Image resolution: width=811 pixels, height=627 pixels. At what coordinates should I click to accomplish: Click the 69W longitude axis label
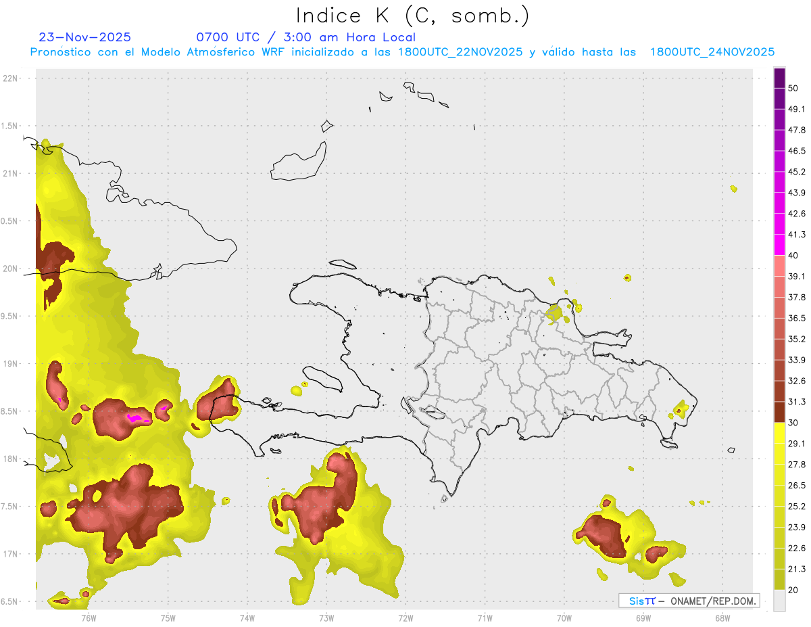click(643, 618)
